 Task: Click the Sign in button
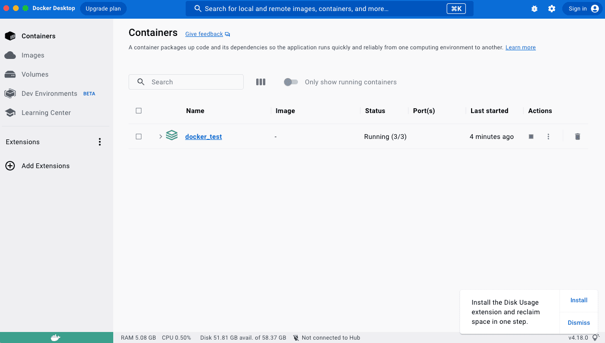click(582, 9)
